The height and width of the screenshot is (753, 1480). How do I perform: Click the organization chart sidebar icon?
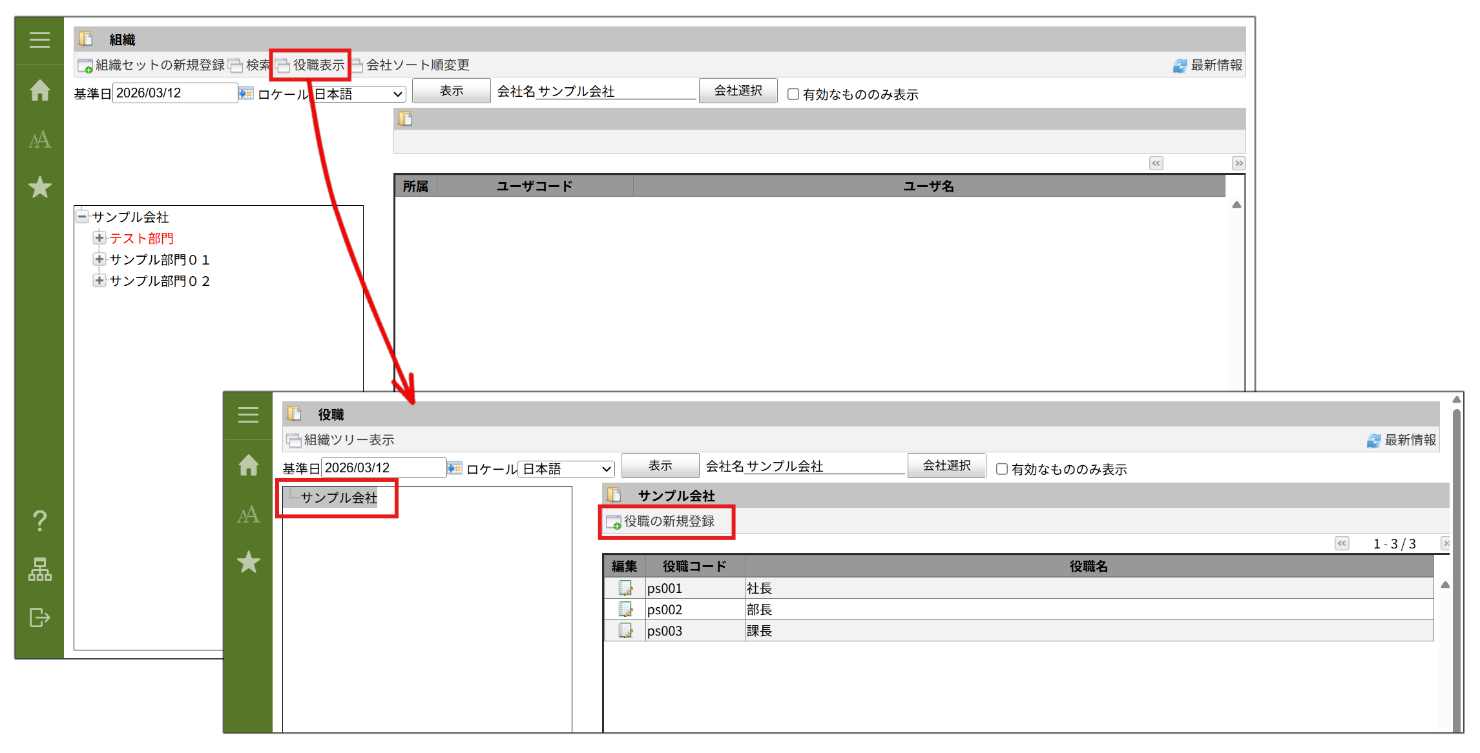(x=39, y=569)
